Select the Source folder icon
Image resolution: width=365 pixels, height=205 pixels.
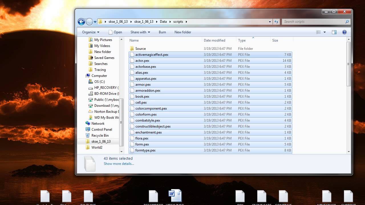[132, 49]
